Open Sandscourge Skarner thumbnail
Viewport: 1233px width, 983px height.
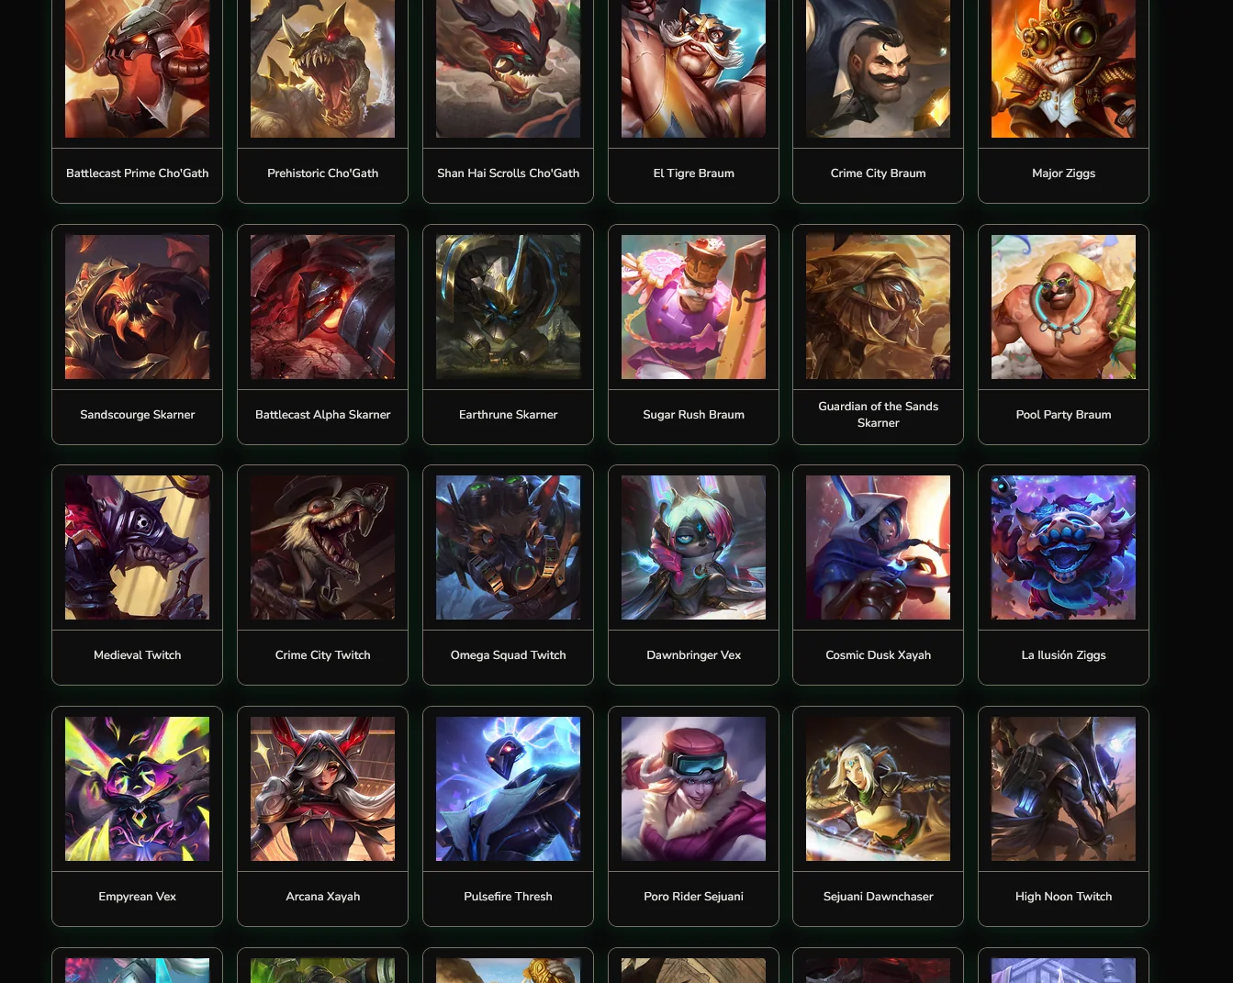[137, 307]
